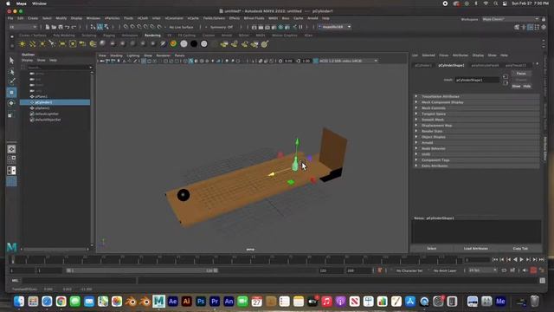Expand the Smooth Mesh section

click(476, 120)
